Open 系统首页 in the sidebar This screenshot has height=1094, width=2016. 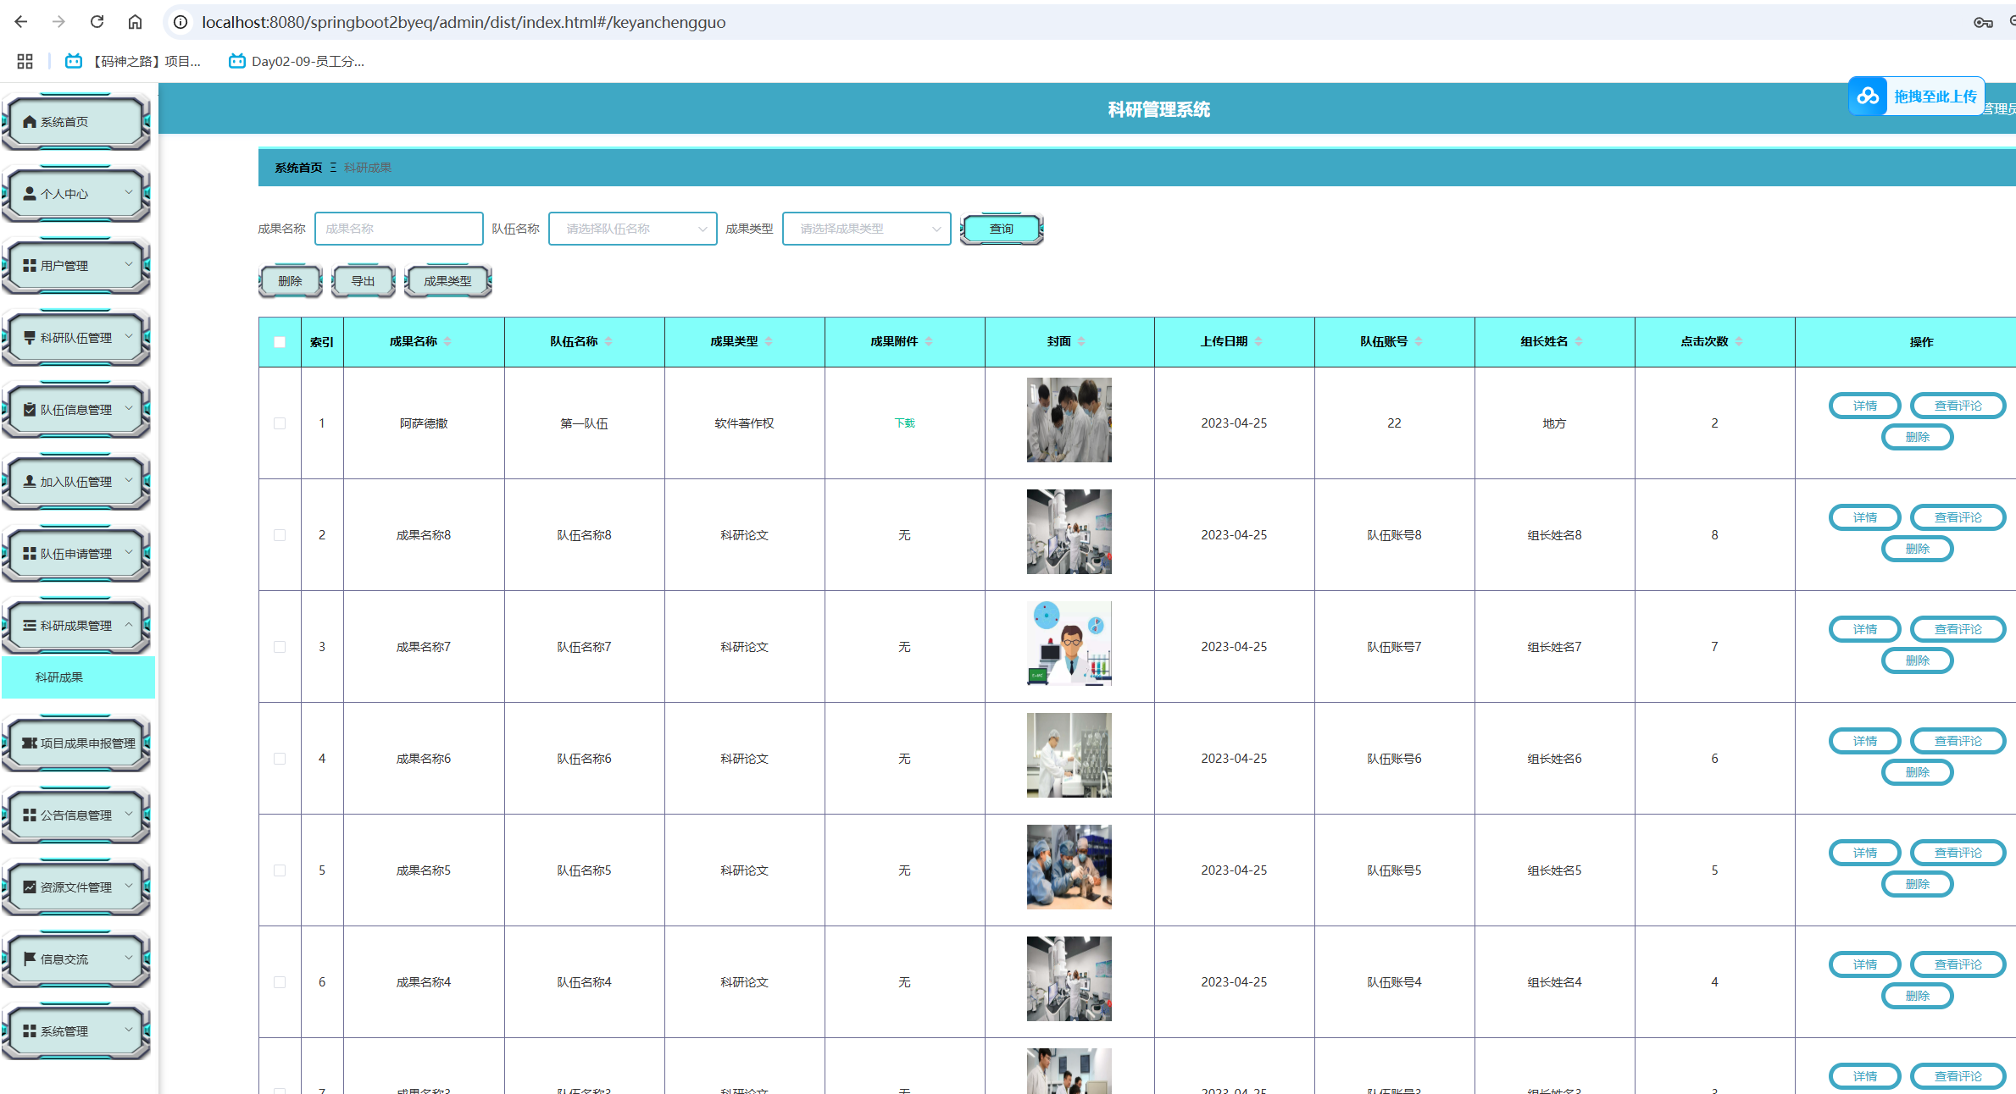point(76,122)
